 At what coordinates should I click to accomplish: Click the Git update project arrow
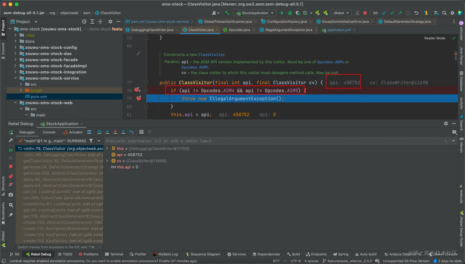[384, 13]
